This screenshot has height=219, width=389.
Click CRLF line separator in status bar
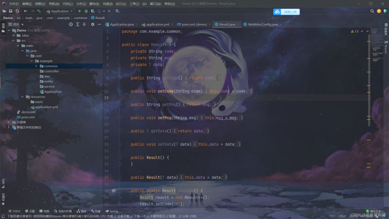click(x=342, y=216)
